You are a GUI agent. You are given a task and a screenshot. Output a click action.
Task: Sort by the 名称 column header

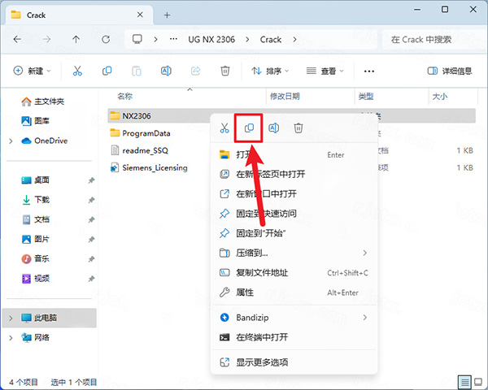tap(125, 97)
